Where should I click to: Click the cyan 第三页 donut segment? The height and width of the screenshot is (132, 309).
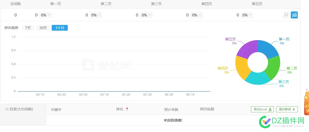pyautogui.click(x=257, y=78)
